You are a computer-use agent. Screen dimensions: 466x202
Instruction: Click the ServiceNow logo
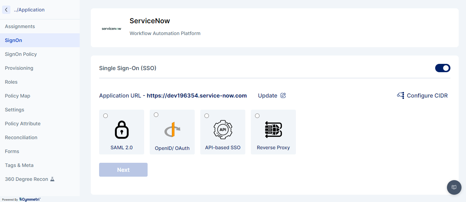tap(112, 28)
